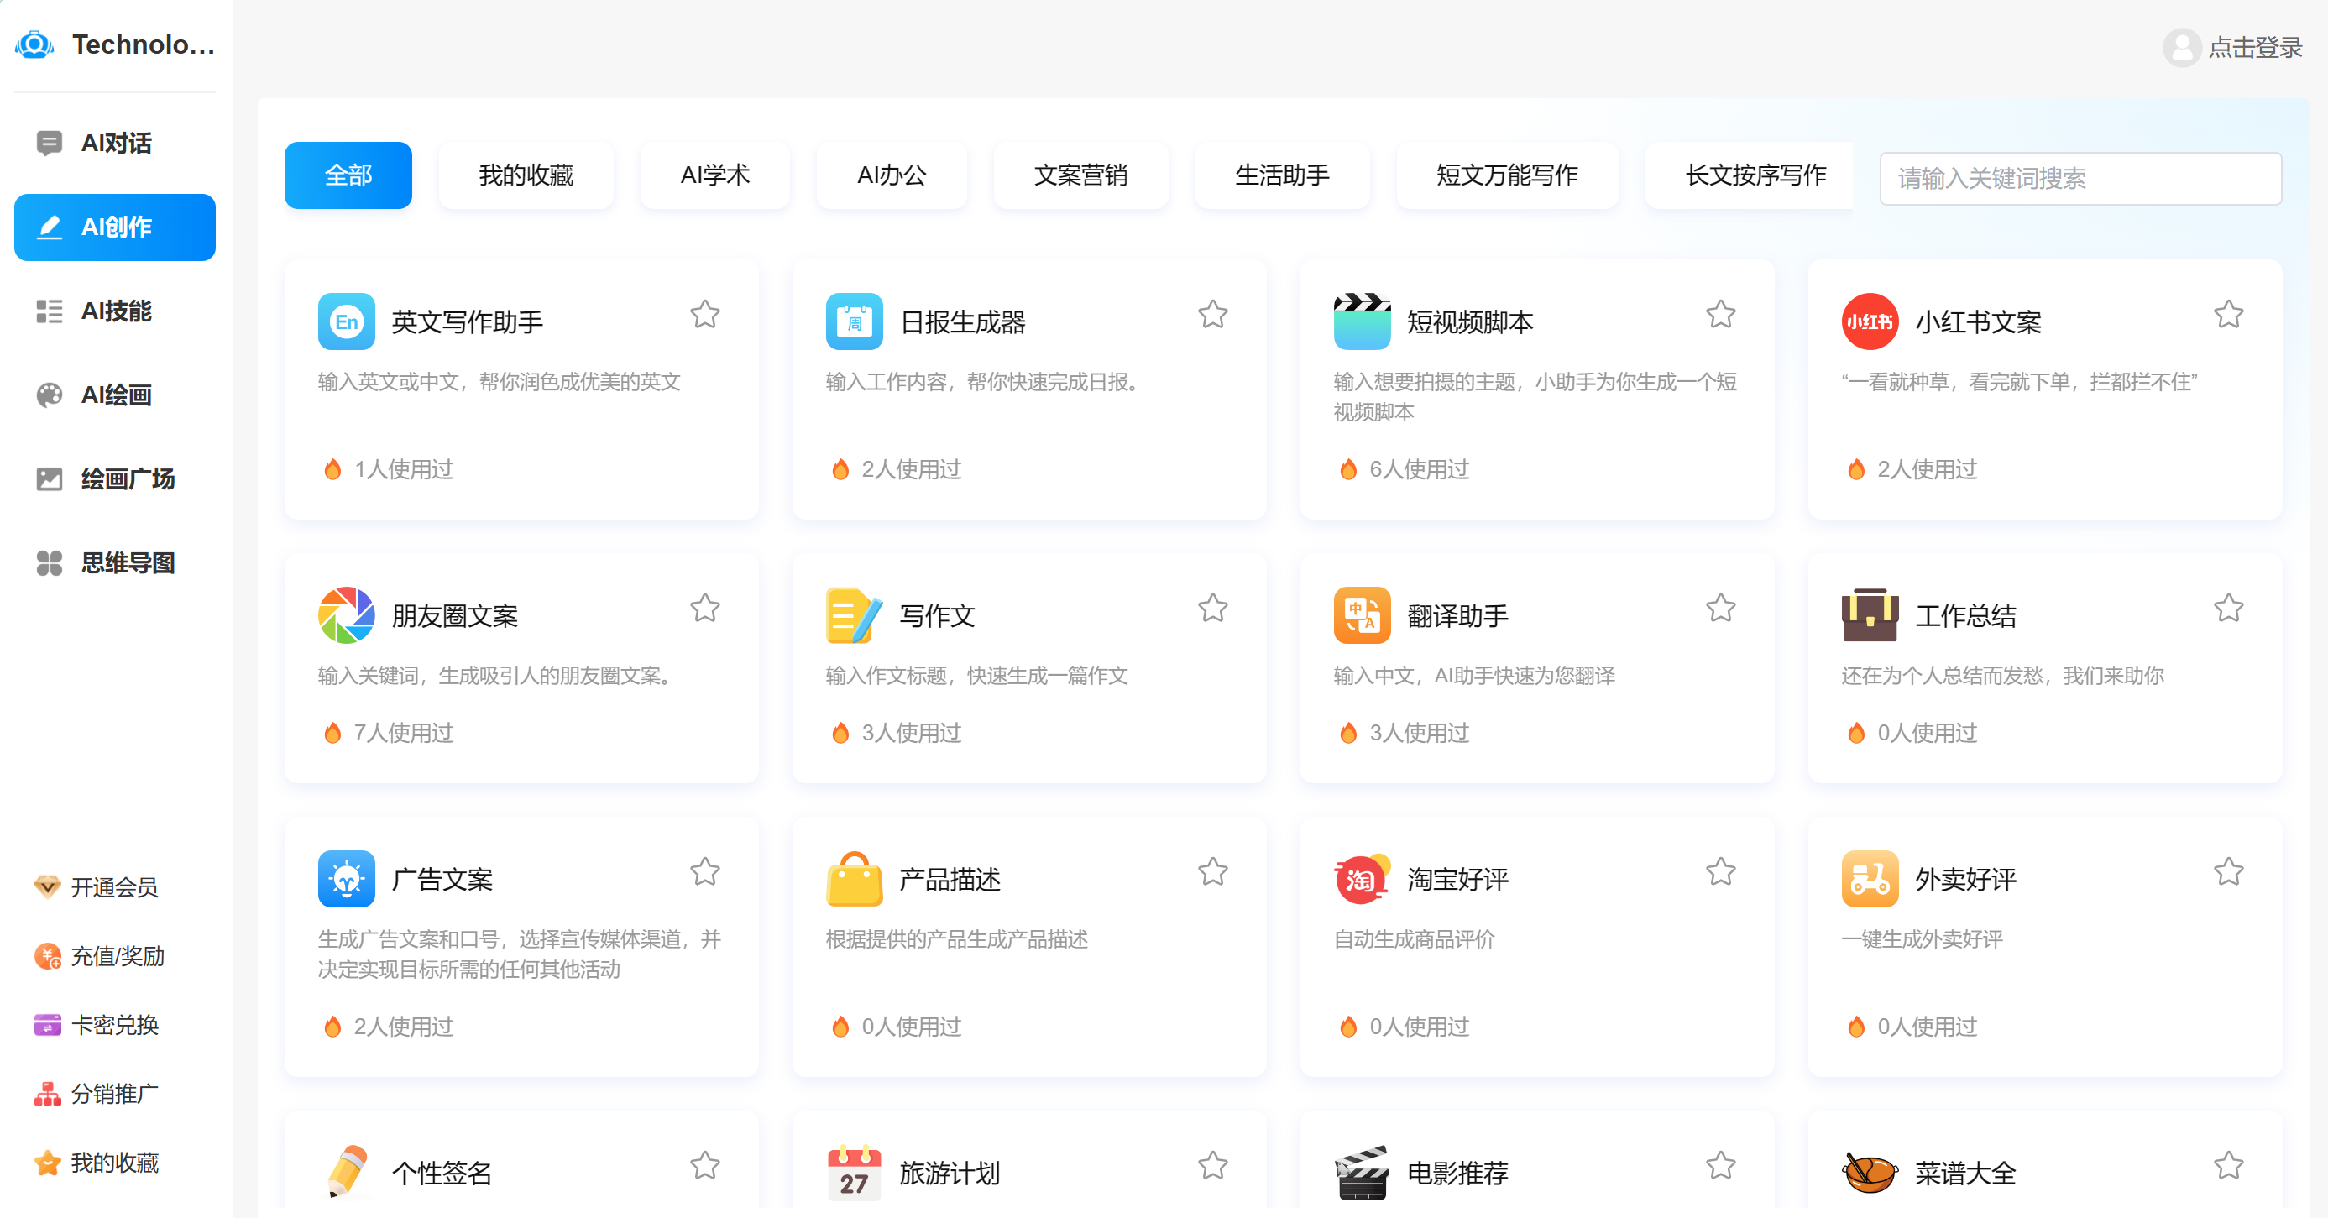
Task: Go to AI对话 in the sidebar
Action: (115, 143)
